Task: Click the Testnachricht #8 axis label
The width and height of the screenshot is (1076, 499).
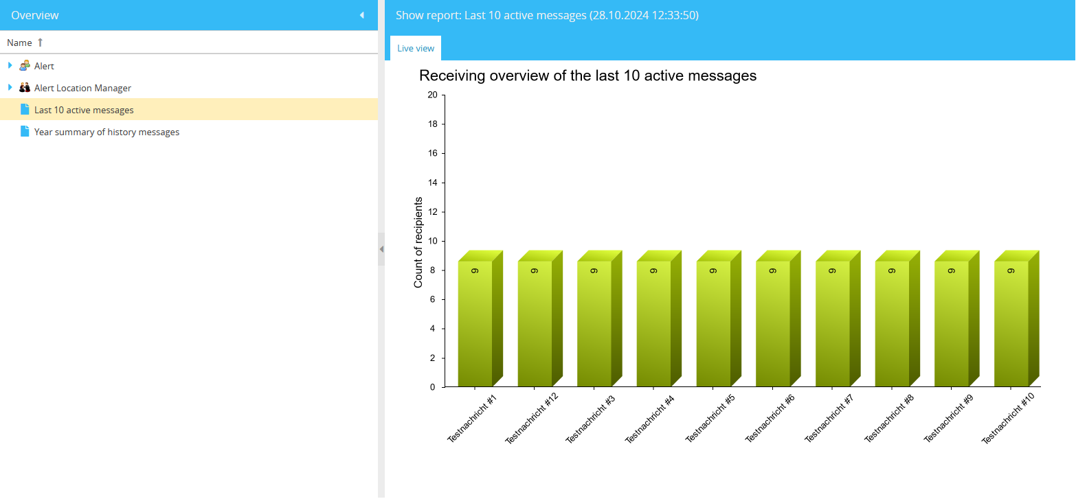Action: point(888,419)
